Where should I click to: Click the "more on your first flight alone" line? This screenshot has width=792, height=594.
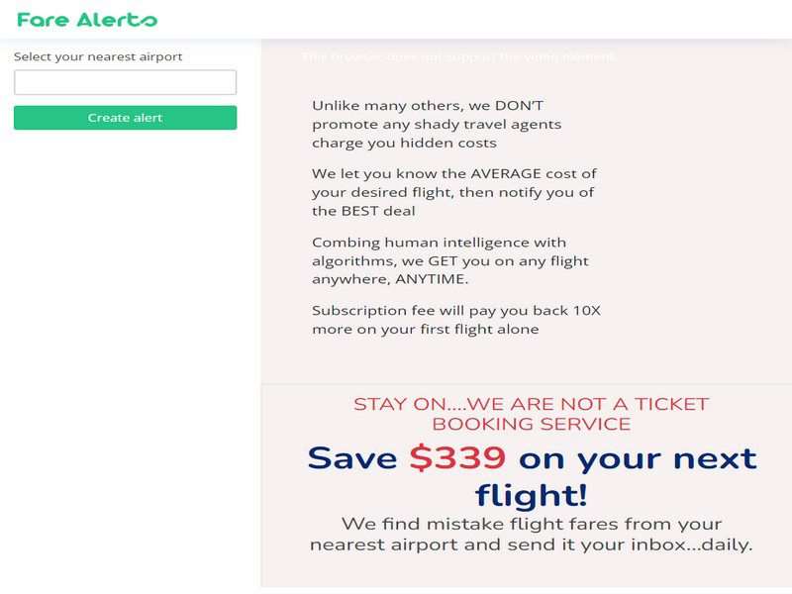[425, 329]
